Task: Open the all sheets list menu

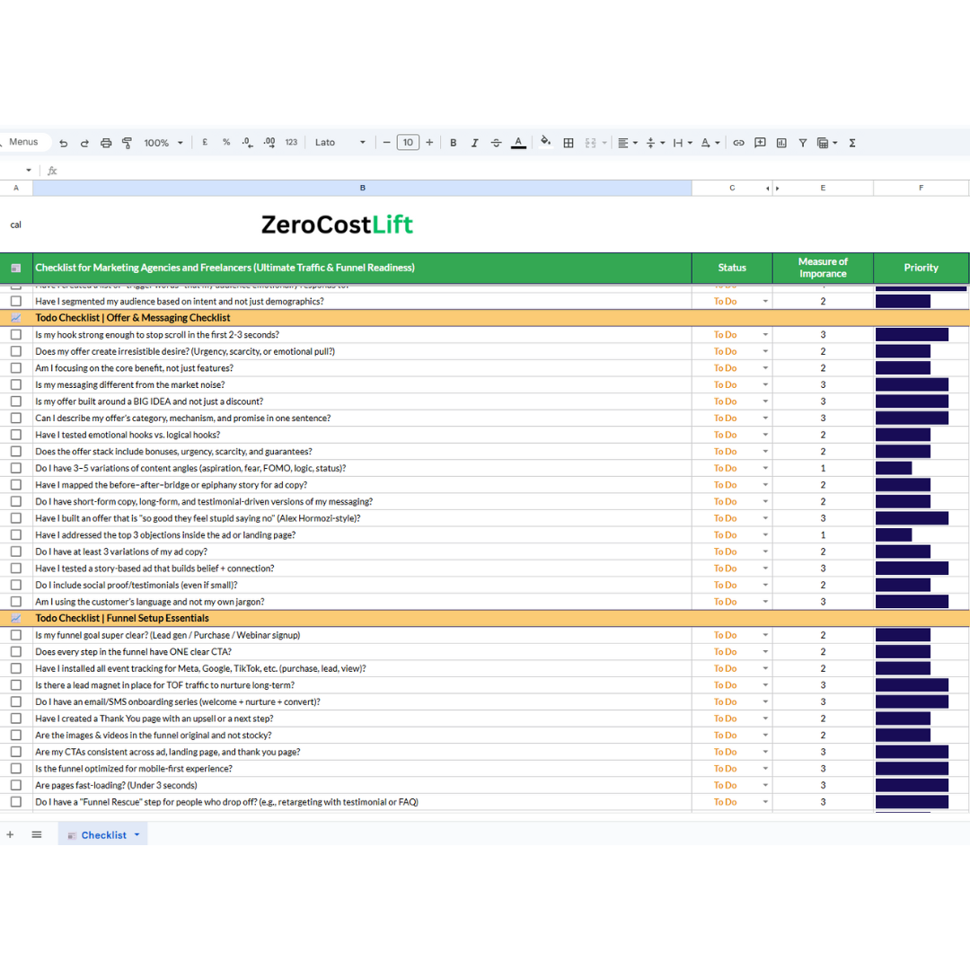Action: point(37,834)
